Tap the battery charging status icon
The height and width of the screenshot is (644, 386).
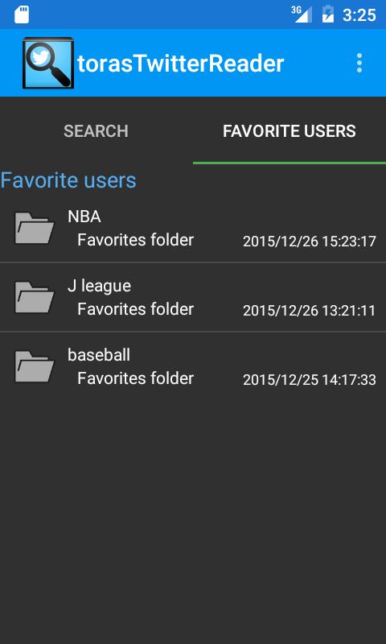point(328,14)
